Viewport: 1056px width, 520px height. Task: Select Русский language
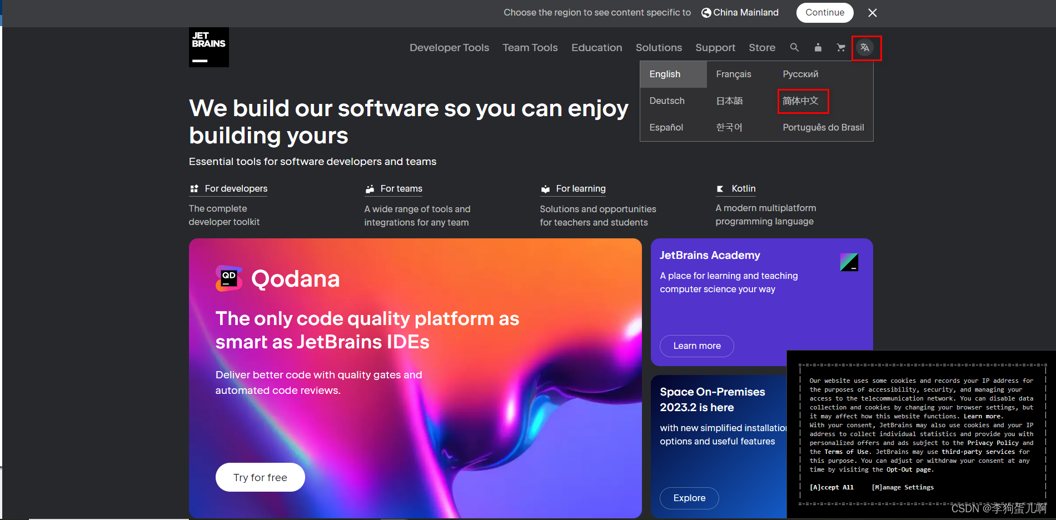click(x=800, y=74)
